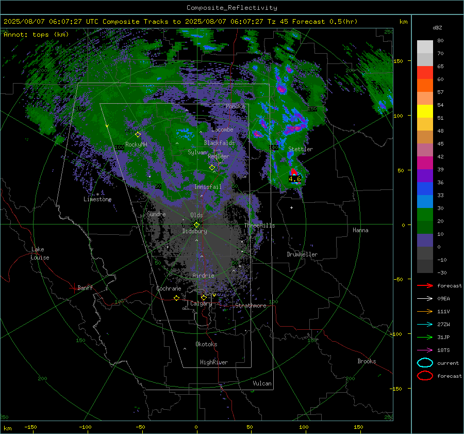The image size is (464, 434).
Task: Click the Drumheller city label
Action: (x=302, y=254)
